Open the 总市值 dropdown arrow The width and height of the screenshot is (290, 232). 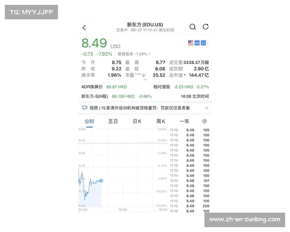pyautogui.click(x=185, y=75)
